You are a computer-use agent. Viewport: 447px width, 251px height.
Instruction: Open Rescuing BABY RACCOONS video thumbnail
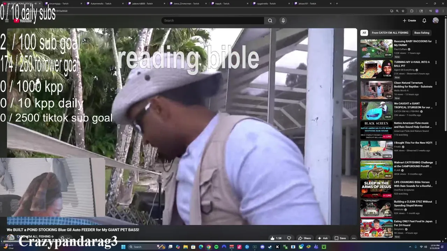tap(376, 48)
